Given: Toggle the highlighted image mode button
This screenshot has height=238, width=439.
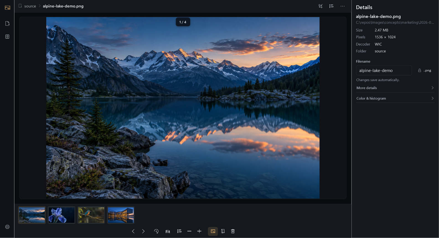Looking at the screenshot, I should (213, 231).
